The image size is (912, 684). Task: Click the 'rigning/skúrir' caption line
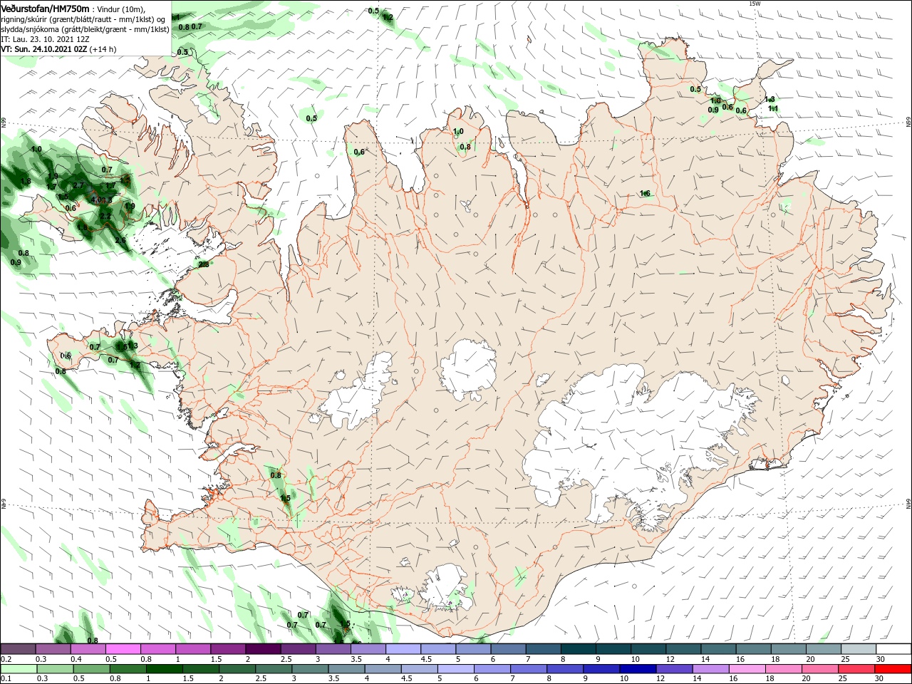click(x=83, y=19)
